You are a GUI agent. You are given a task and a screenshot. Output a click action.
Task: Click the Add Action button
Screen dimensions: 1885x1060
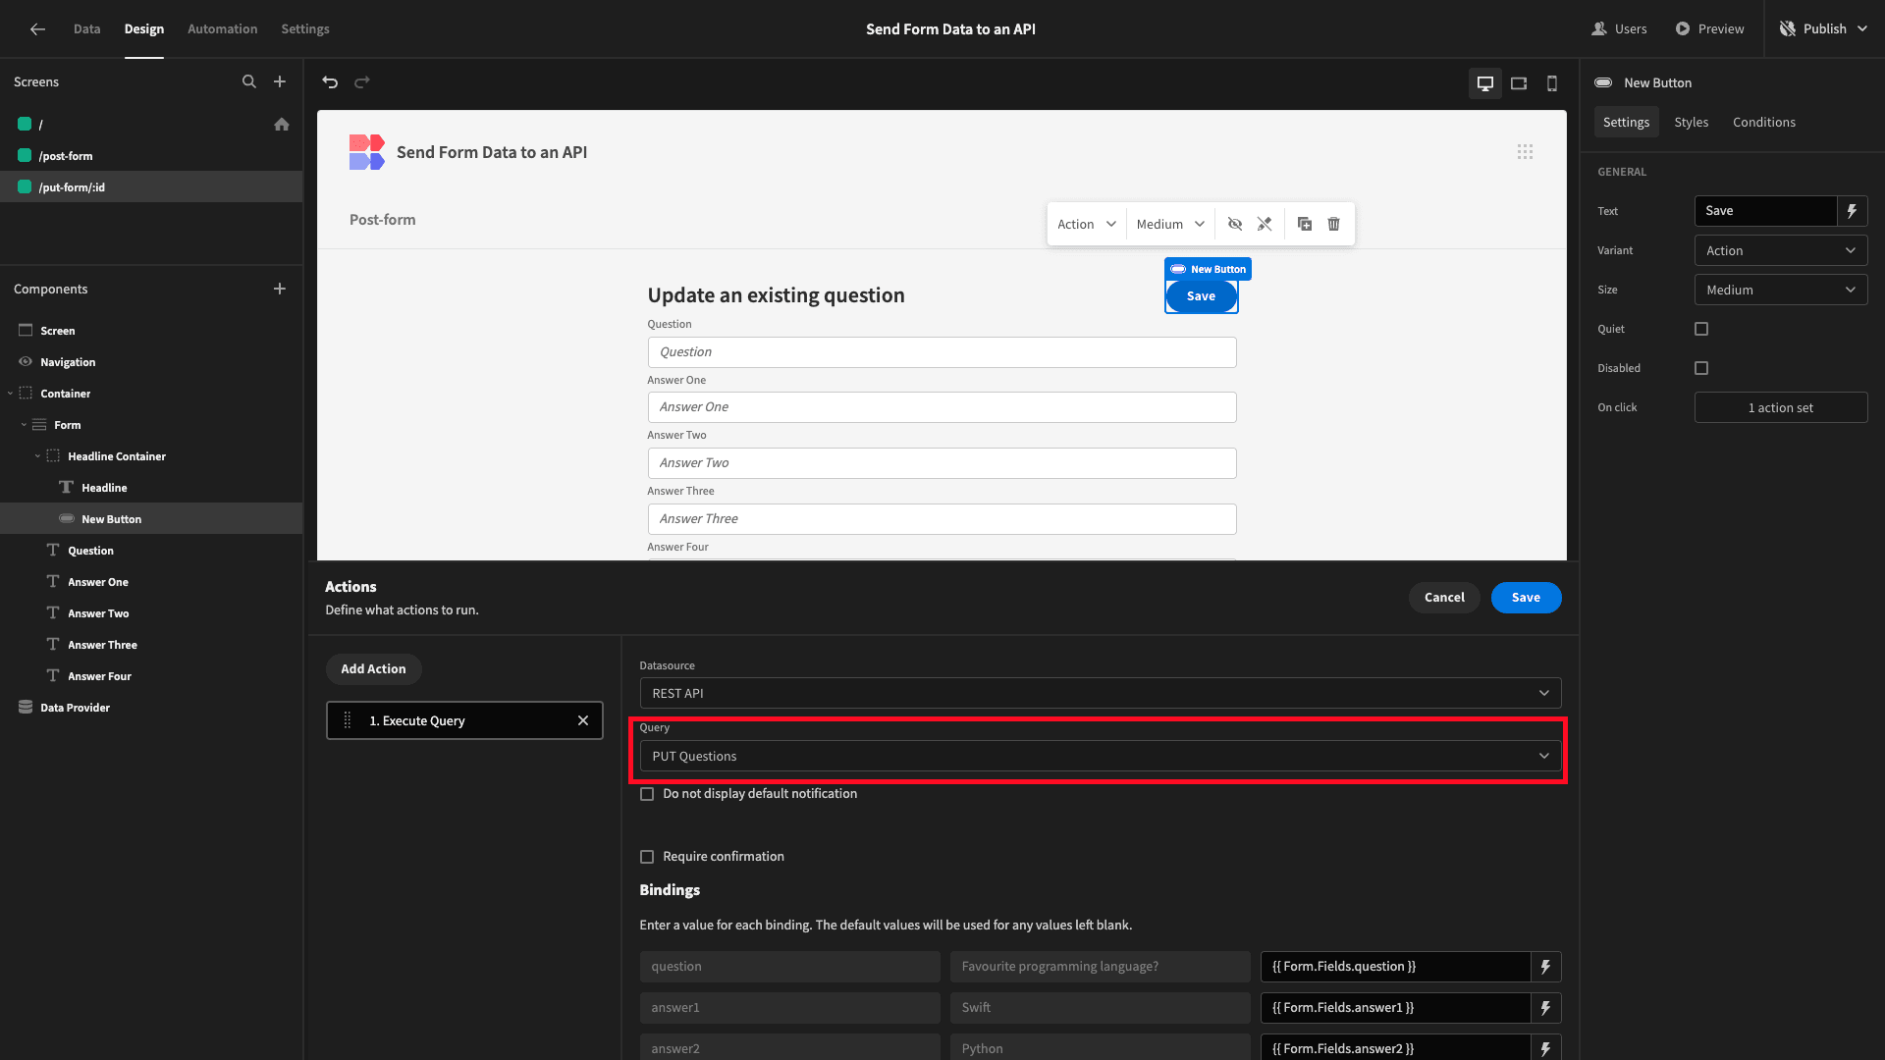[374, 667]
